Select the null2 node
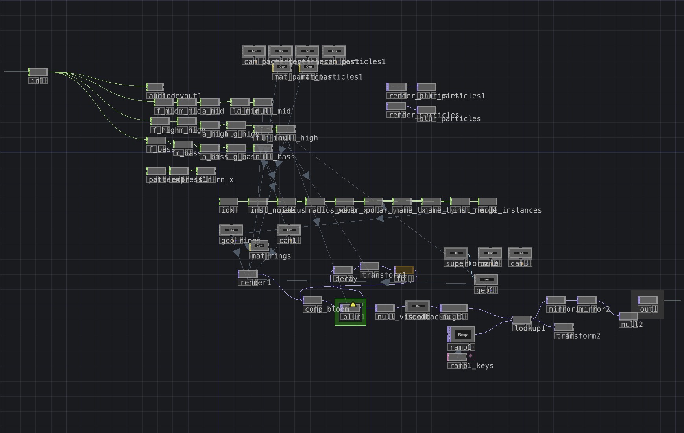Screen dimensions: 684x433 point(629,316)
